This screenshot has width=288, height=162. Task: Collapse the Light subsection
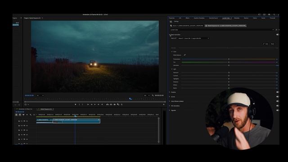coord(172,69)
